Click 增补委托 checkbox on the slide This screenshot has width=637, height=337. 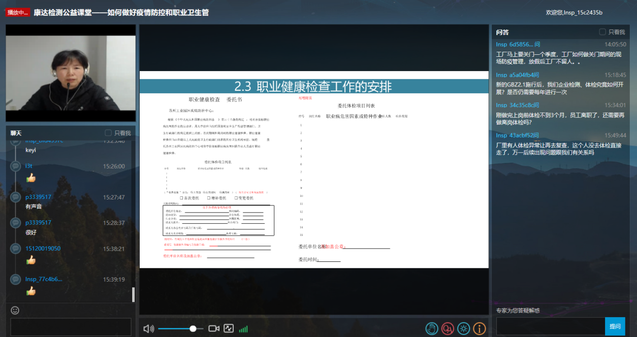point(209,198)
